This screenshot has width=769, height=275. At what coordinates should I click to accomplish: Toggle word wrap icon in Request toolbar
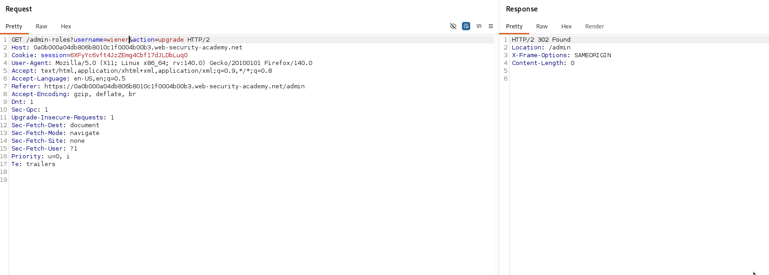coord(466,26)
